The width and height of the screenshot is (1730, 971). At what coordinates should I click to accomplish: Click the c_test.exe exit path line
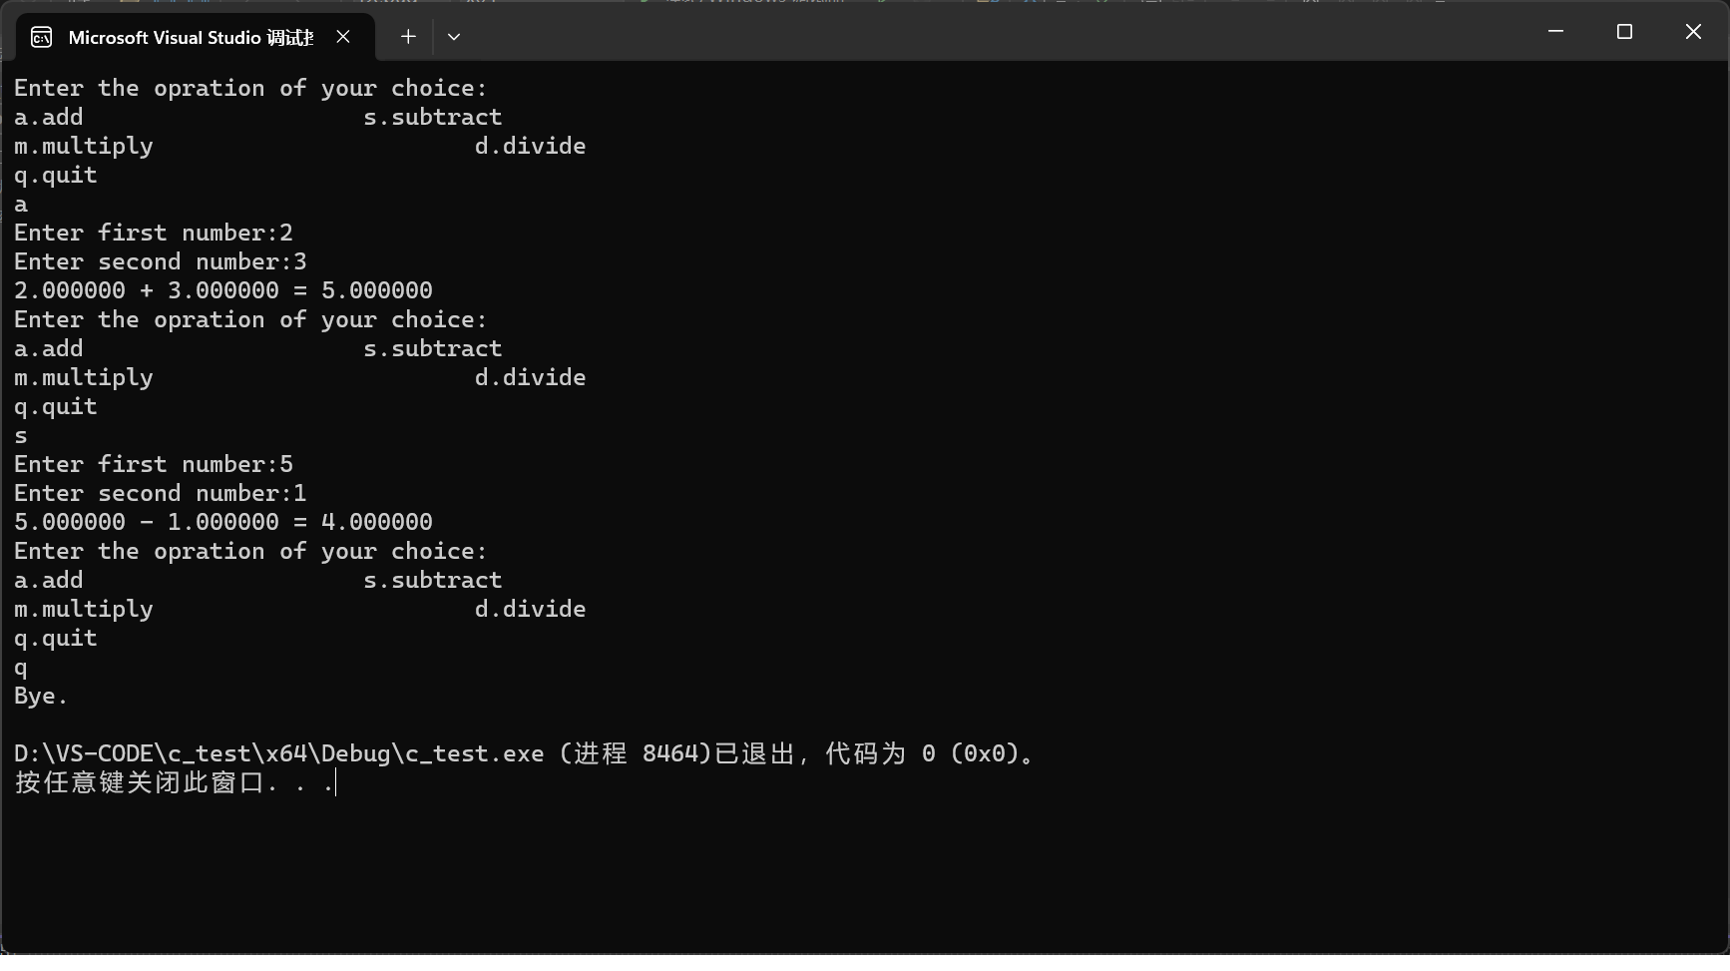[524, 753]
